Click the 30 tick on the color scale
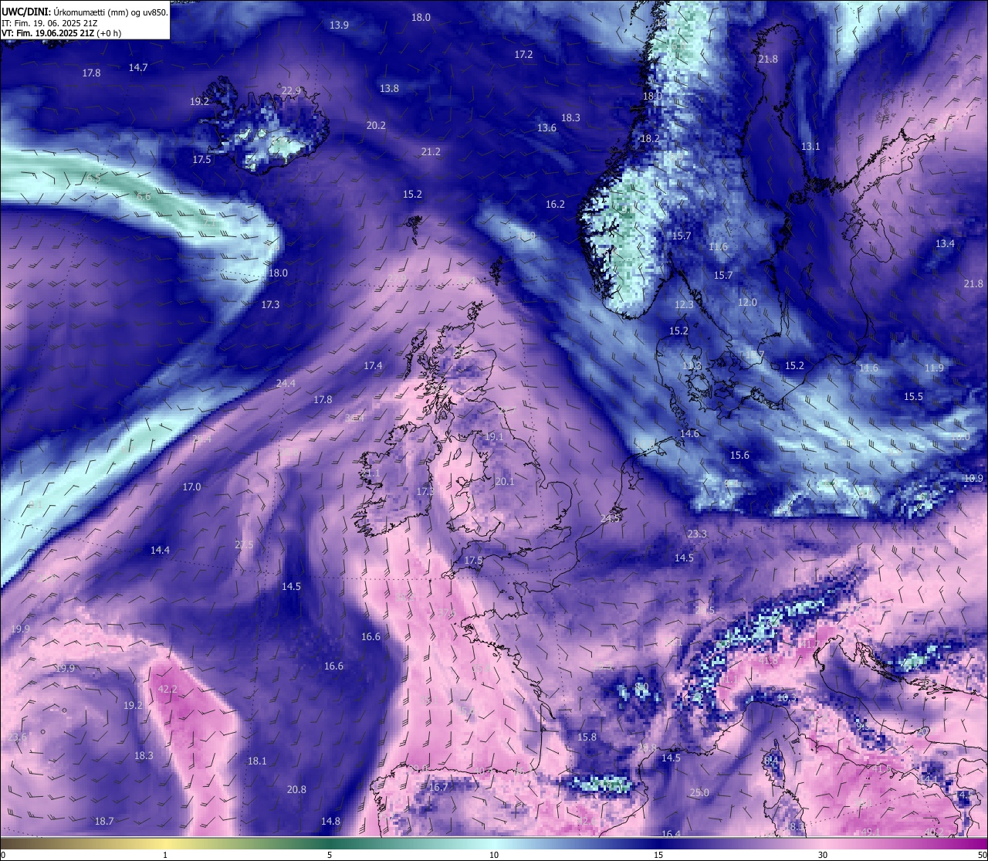Viewport: 988px width, 861px height. click(x=823, y=855)
